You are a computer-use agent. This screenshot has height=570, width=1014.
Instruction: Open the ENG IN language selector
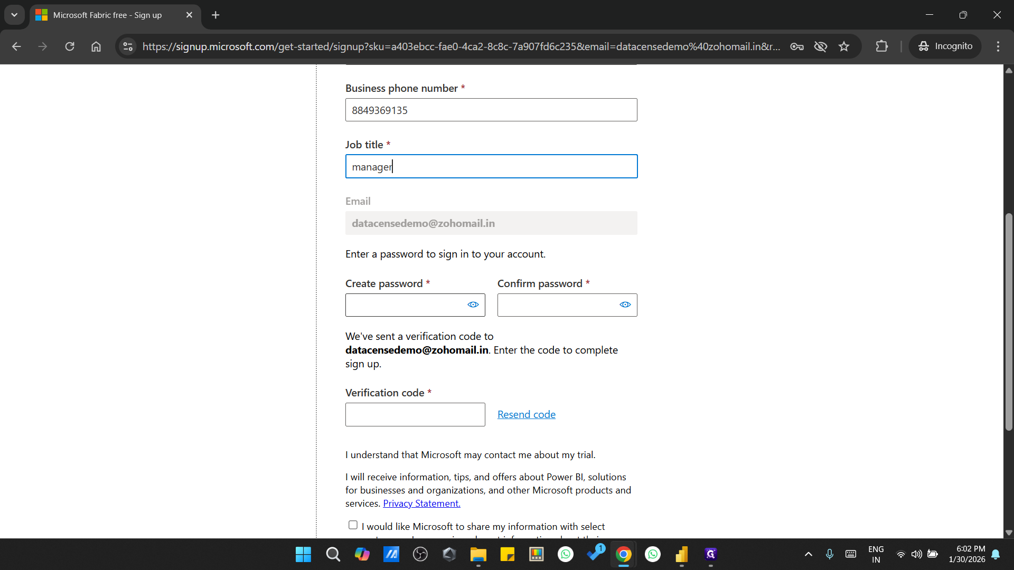point(876,554)
